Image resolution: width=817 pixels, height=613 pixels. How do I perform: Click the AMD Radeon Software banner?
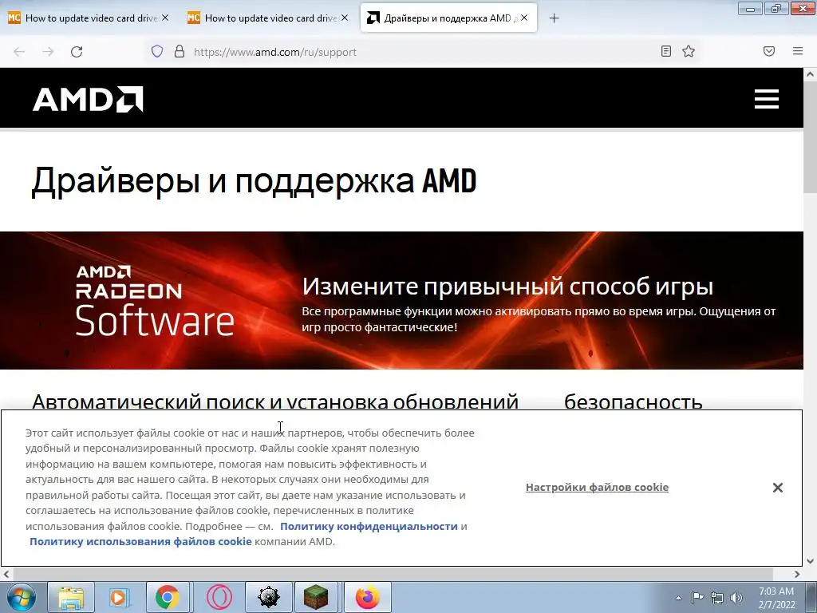(x=401, y=301)
